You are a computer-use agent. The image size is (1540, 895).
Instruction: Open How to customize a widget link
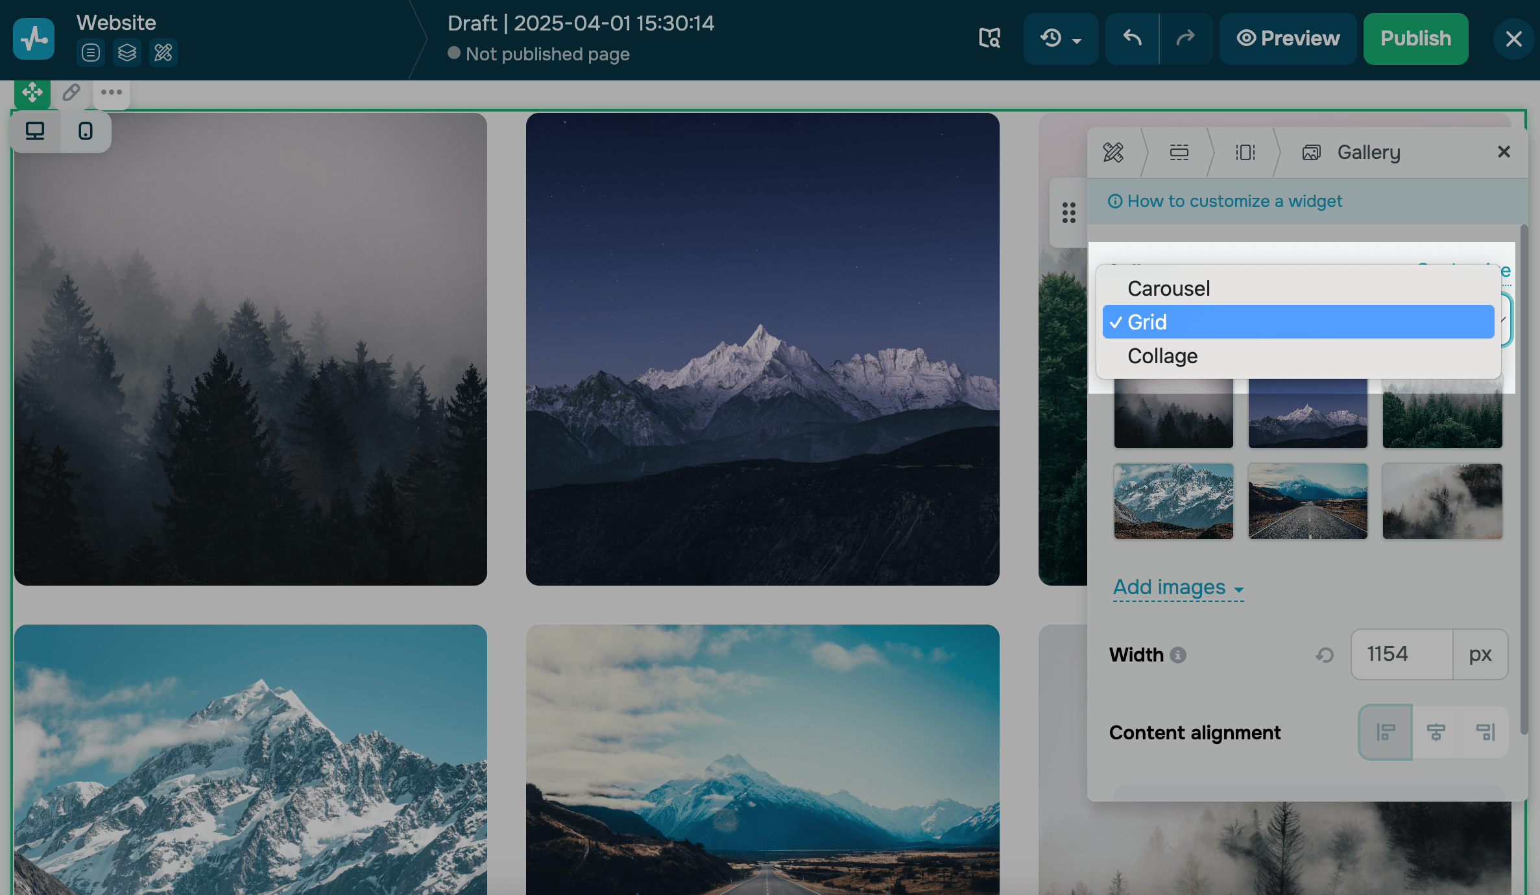(x=1234, y=201)
